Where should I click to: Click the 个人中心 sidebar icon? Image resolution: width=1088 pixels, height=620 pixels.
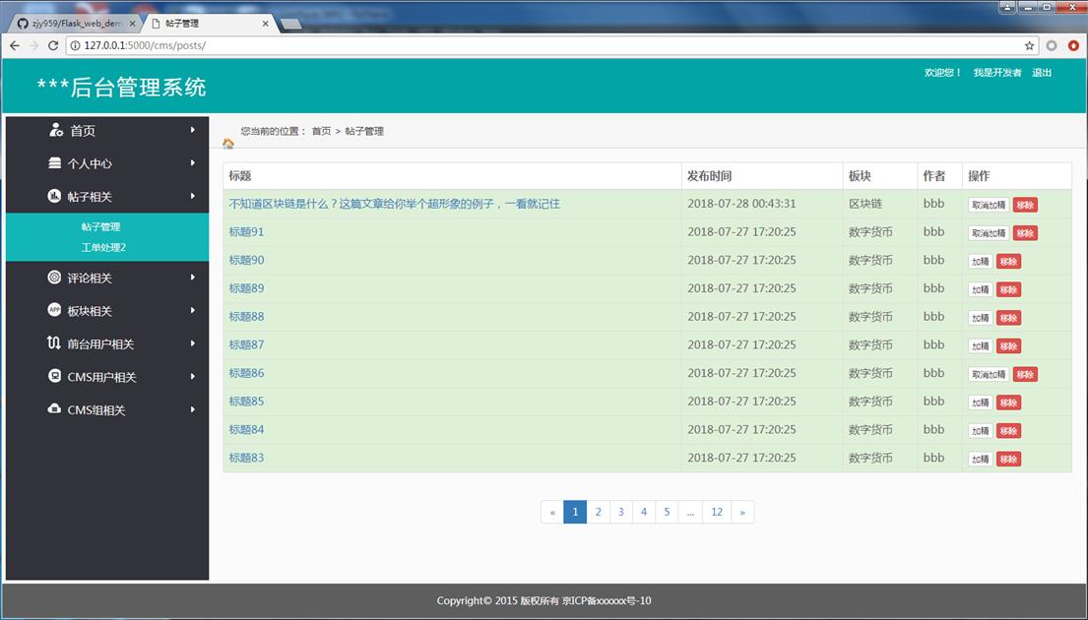[x=54, y=163]
